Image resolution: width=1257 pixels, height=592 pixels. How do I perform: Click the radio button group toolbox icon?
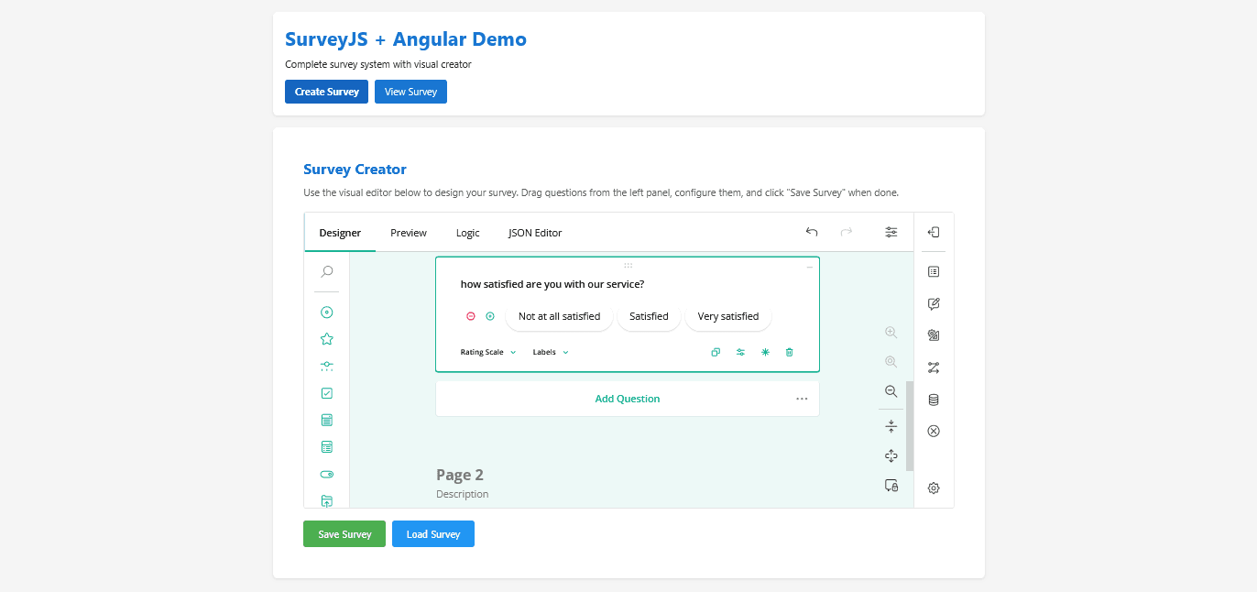pos(327,312)
